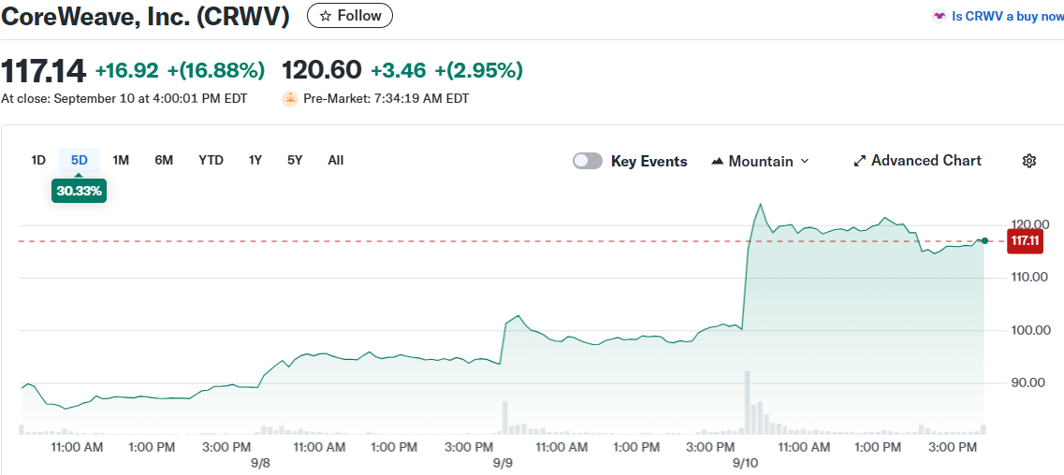Click the CoreWeave, Inc. (CRWV) title

[x=145, y=16]
